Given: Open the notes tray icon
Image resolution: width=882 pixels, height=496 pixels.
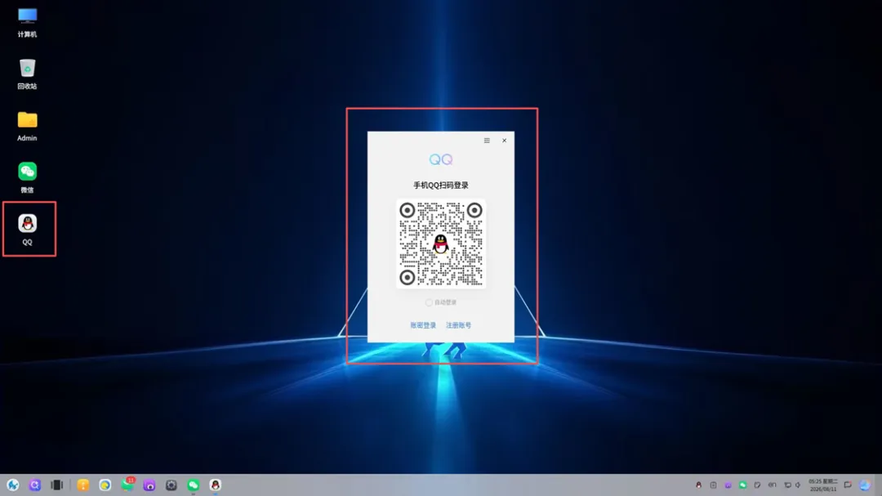Looking at the screenshot, I should pos(757,485).
